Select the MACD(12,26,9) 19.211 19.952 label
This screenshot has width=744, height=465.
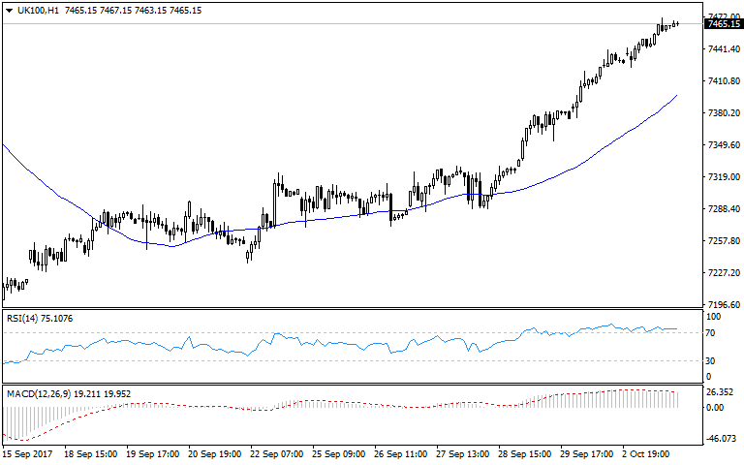point(69,394)
